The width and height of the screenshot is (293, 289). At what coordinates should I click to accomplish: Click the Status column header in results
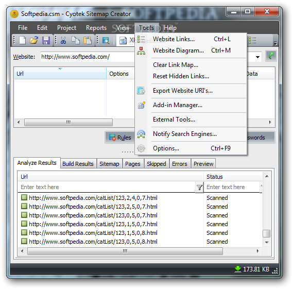coord(233,177)
